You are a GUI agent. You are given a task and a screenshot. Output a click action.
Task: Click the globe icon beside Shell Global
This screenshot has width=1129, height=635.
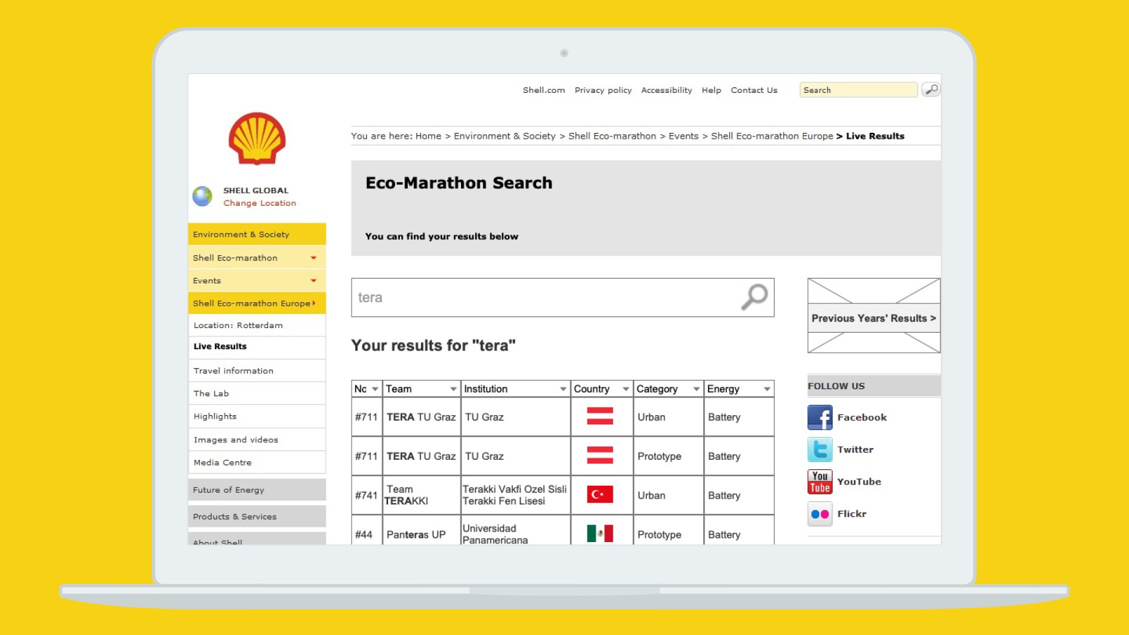click(202, 196)
